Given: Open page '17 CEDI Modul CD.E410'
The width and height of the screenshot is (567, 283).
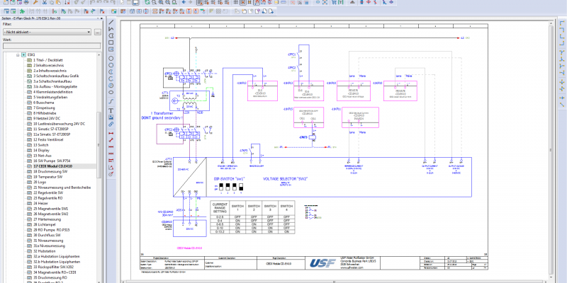Looking at the screenshot, I should 53,166.
